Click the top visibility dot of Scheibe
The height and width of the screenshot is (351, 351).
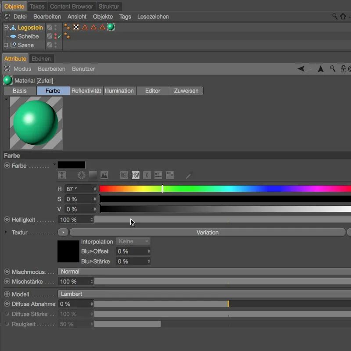(55, 34)
